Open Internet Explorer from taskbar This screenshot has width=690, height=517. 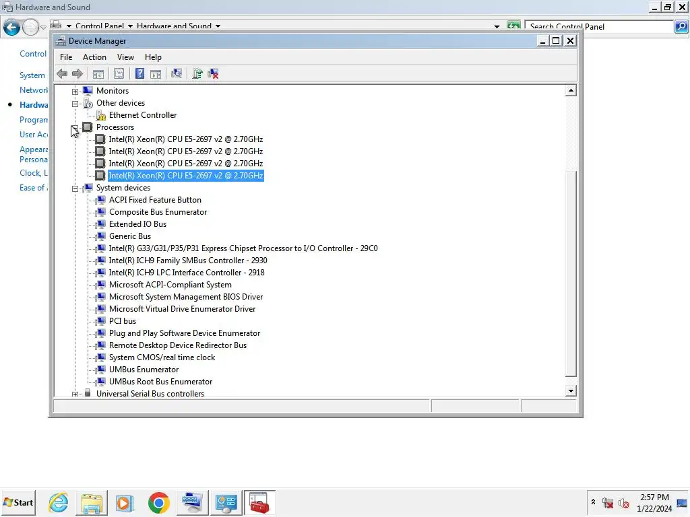tap(59, 502)
